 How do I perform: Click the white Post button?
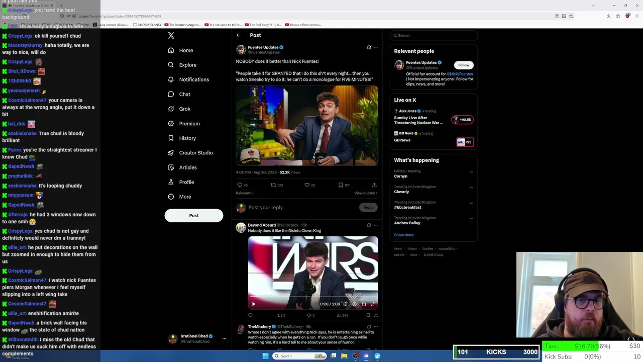[194, 215]
